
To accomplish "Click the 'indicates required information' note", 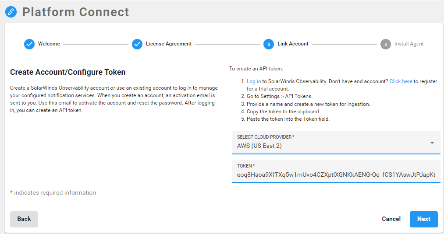I will 53,193.
